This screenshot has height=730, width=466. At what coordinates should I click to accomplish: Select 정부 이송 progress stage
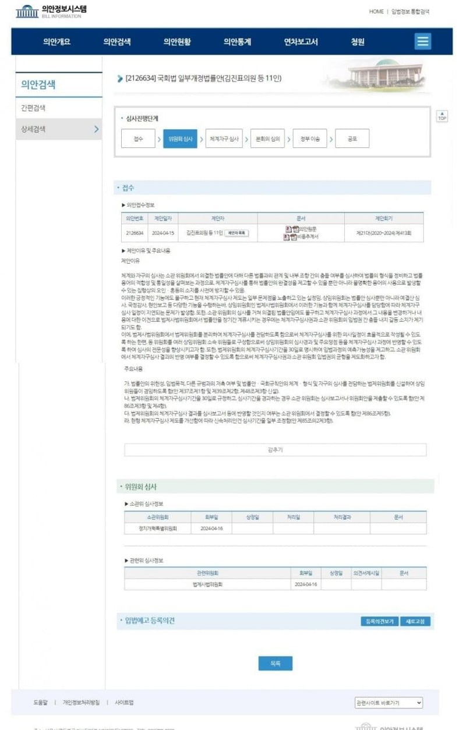tap(309, 139)
